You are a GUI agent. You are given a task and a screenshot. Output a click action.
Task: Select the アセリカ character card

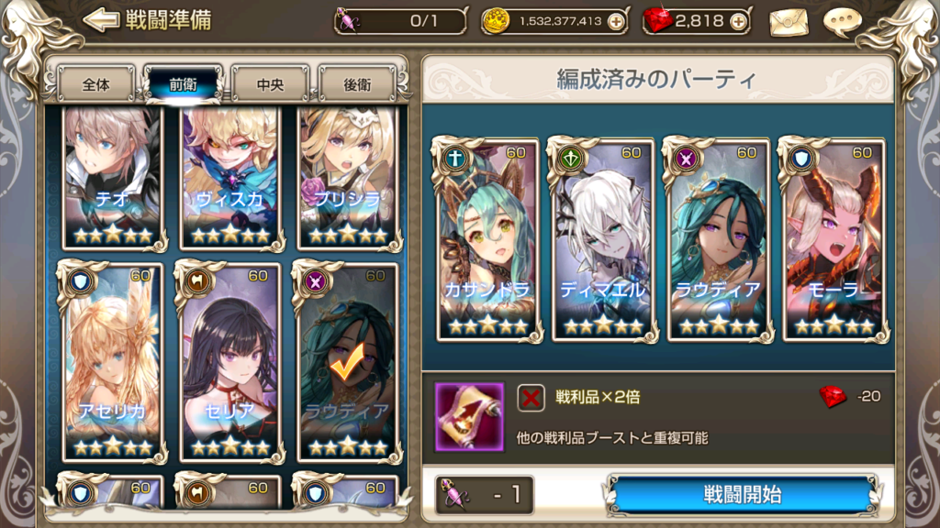(111, 362)
